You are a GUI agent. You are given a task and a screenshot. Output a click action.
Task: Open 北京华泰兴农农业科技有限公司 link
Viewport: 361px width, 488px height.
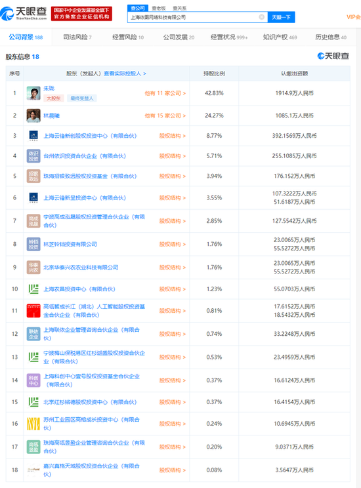click(81, 268)
